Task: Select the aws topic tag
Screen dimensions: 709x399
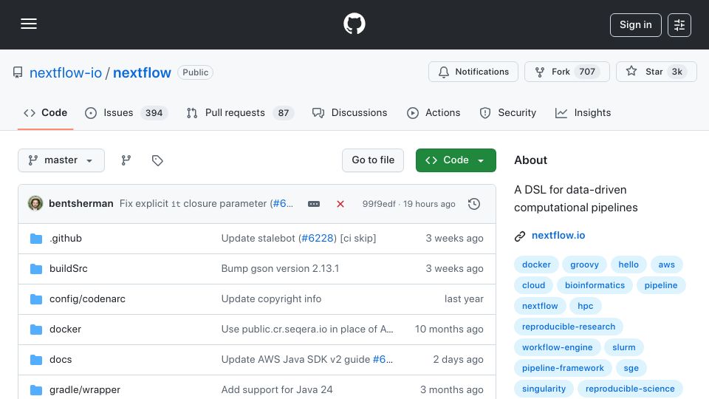Action: point(666,265)
